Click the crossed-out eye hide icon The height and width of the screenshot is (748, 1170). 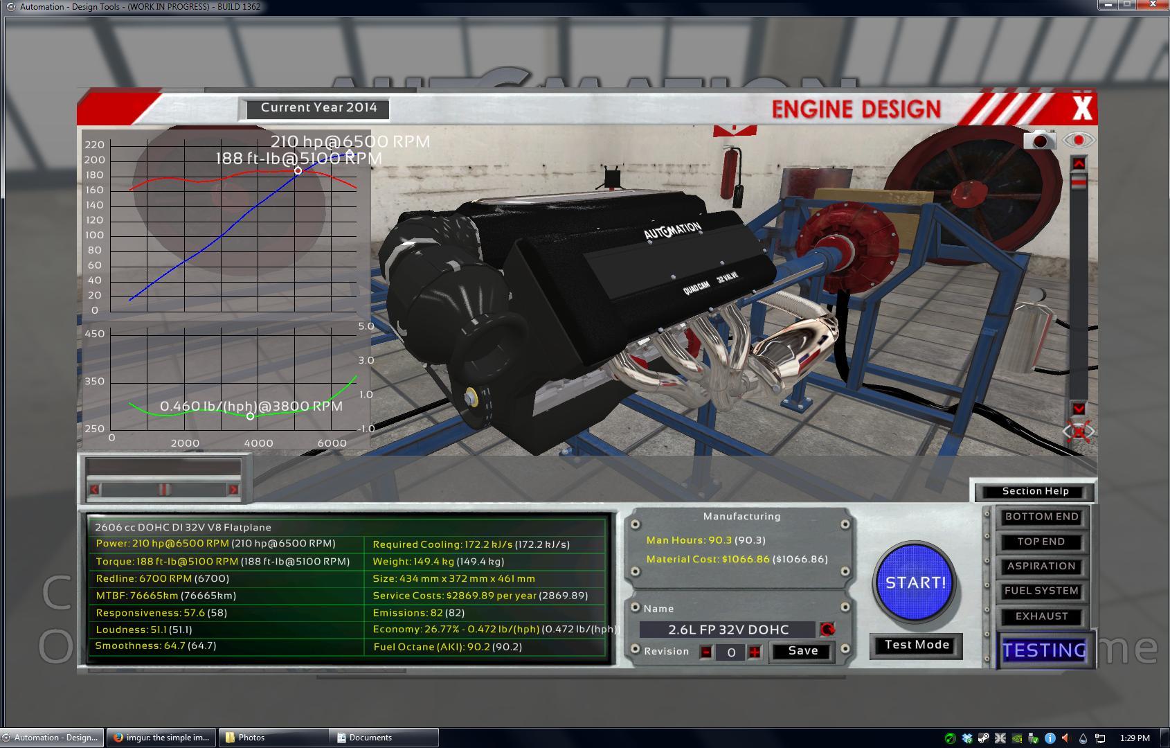point(1079,432)
